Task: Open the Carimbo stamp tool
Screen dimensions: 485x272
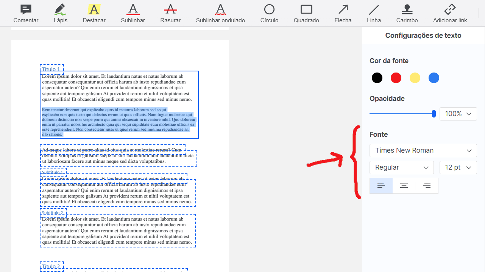Action: (407, 14)
